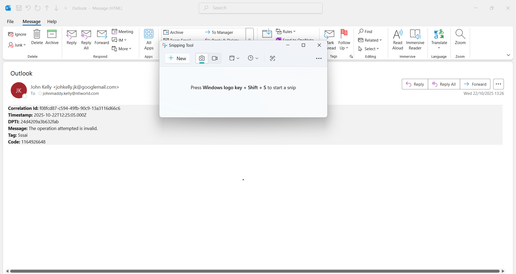Open more actions ellipsis in message header
516x274 pixels.
(x=498, y=84)
